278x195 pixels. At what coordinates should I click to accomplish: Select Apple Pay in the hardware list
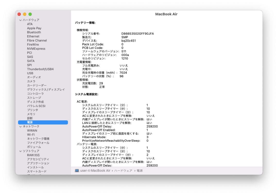coord(34,28)
